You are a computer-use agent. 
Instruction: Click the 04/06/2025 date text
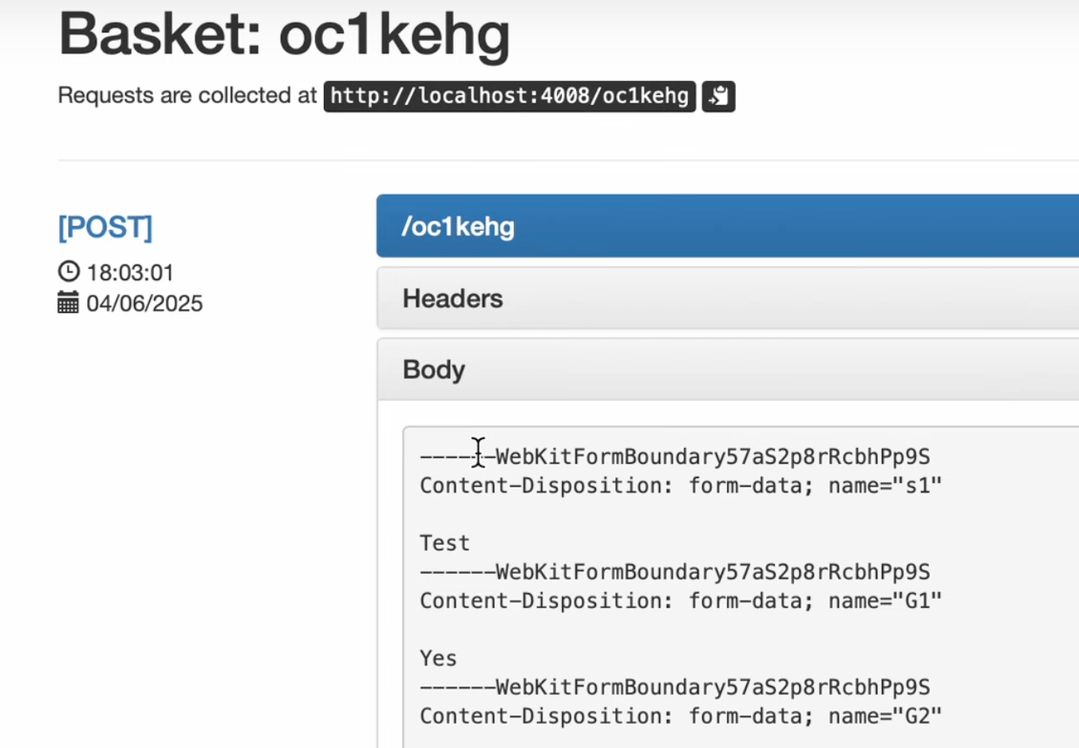pyautogui.click(x=145, y=303)
